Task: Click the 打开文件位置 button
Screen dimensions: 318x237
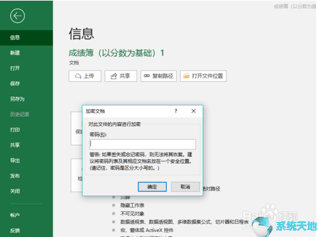Action: [x=203, y=76]
